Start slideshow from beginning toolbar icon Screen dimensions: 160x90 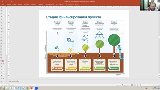tap(11, 1)
